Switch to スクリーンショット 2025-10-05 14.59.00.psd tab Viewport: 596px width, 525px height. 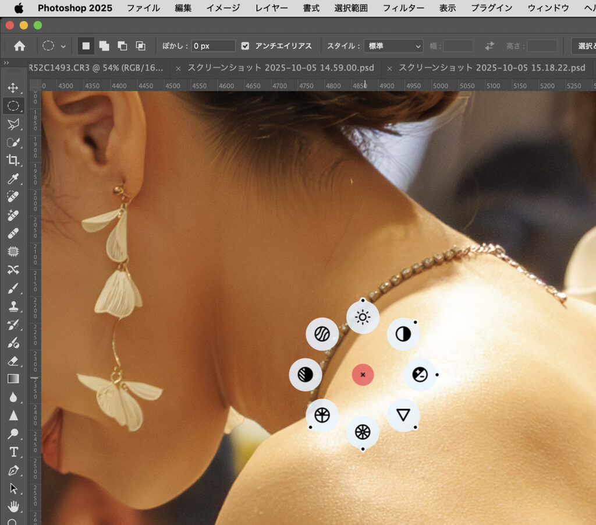coord(281,68)
